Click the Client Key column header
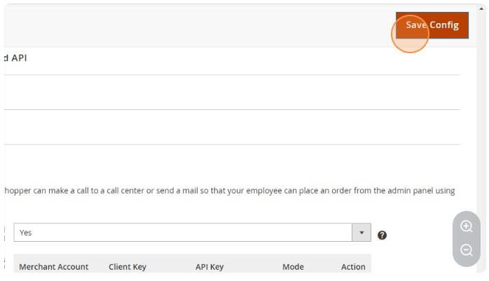 (128, 267)
